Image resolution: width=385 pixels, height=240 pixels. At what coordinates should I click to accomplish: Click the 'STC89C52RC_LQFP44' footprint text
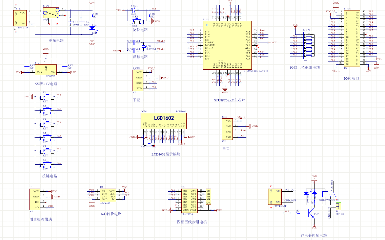[x=256, y=71]
